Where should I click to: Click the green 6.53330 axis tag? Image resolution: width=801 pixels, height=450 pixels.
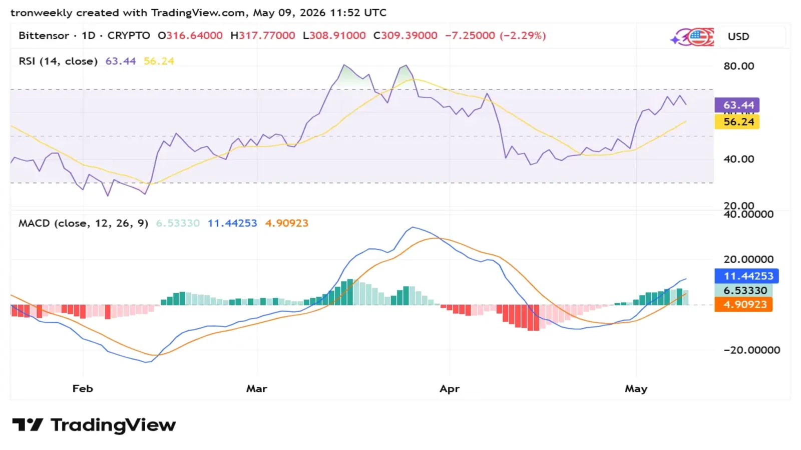click(x=744, y=290)
